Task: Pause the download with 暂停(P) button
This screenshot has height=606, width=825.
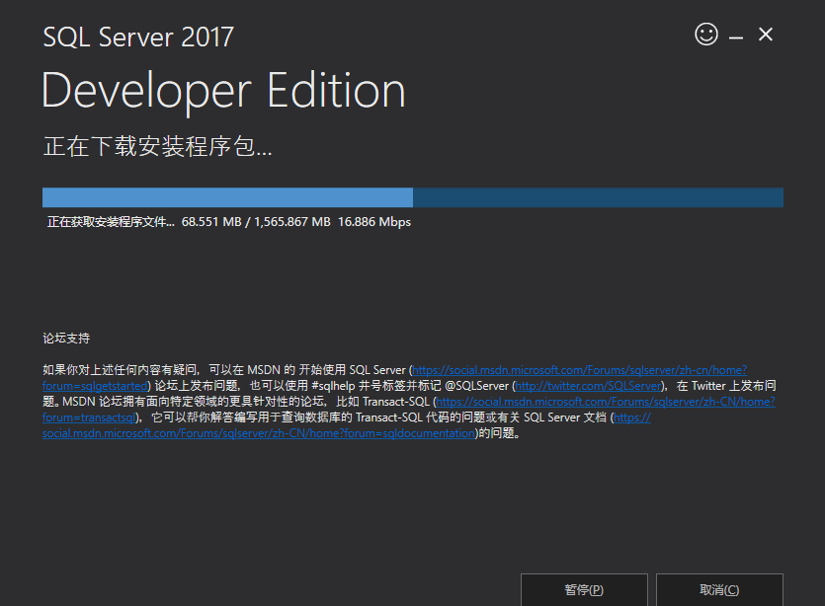Action: coord(584,589)
